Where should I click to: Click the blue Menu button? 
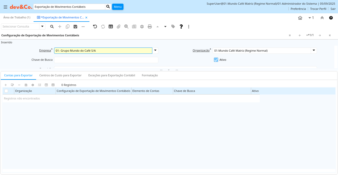coord(118,7)
